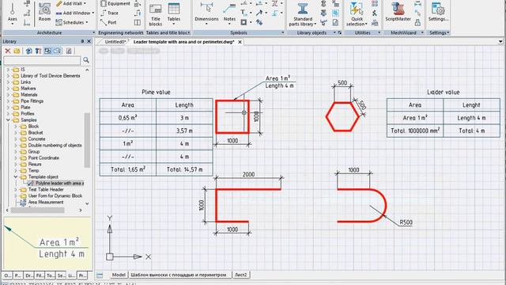Click the Add Wall button
The width and height of the screenshot is (506, 285).
click(x=71, y=3)
